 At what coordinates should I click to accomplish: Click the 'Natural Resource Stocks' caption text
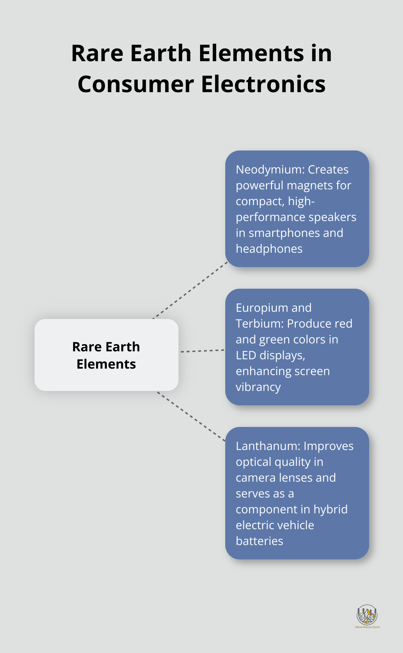[x=367, y=627]
